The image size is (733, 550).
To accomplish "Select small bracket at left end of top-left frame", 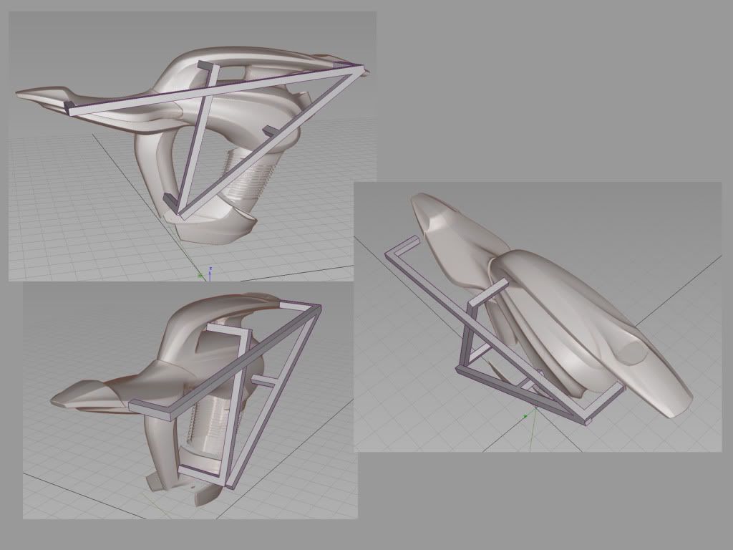I will [x=69, y=107].
